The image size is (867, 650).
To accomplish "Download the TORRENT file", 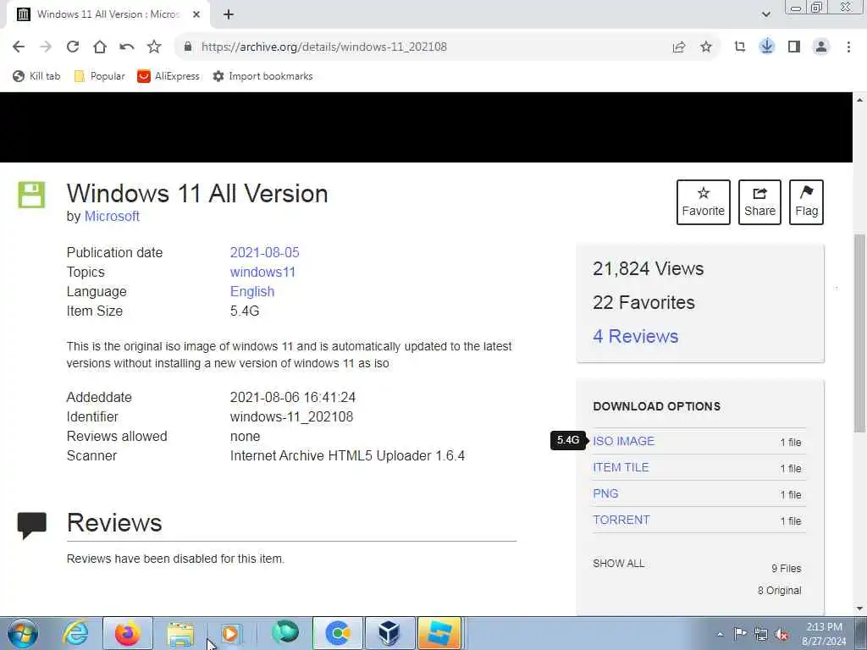I will coord(621,521).
